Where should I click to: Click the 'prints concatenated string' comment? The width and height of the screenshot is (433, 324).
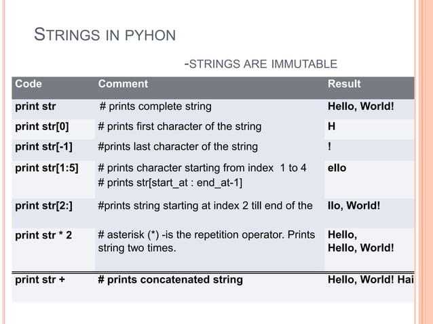[x=170, y=279]
